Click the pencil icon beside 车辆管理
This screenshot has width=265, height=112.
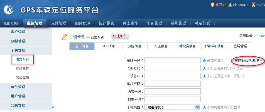(x=65, y=37)
